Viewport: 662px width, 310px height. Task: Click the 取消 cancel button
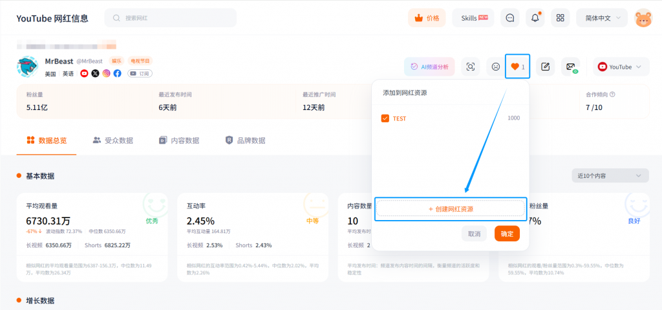[474, 234]
